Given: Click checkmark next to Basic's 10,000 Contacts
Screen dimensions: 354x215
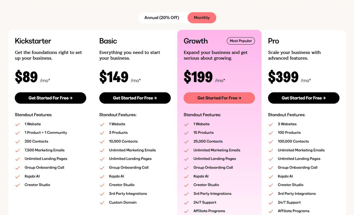Looking at the screenshot, I should pos(102,141).
